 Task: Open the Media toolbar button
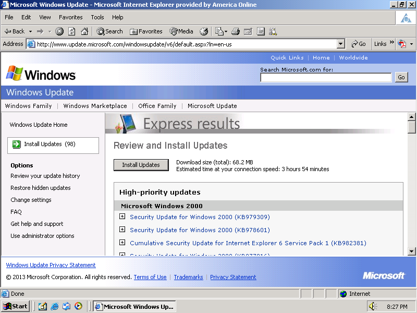tap(181, 31)
